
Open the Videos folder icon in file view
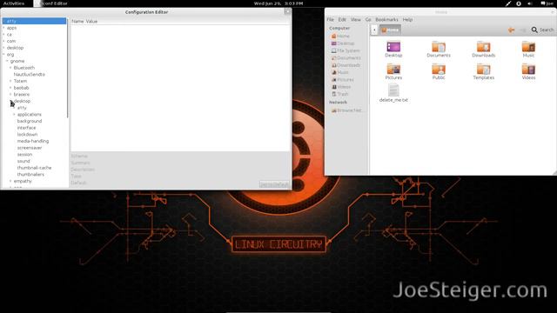pyautogui.click(x=528, y=69)
